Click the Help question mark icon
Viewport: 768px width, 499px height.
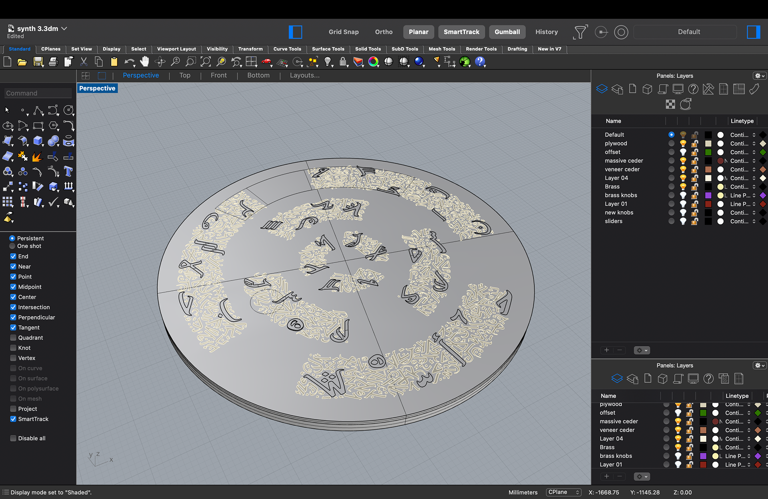pos(480,62)
